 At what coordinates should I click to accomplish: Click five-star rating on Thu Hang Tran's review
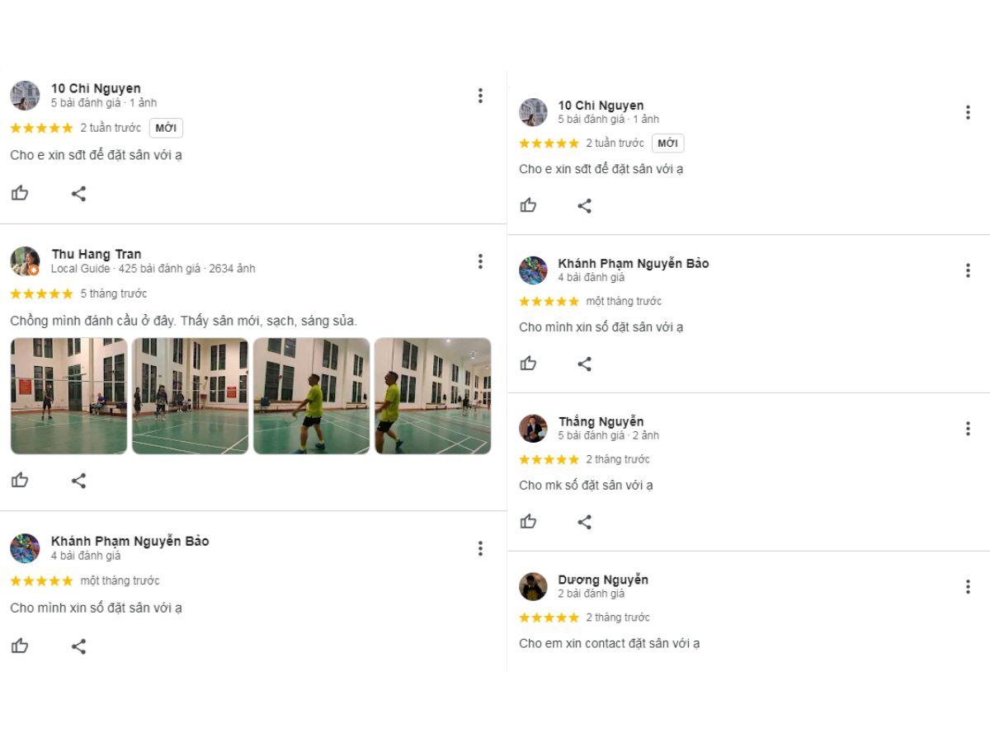41,294
